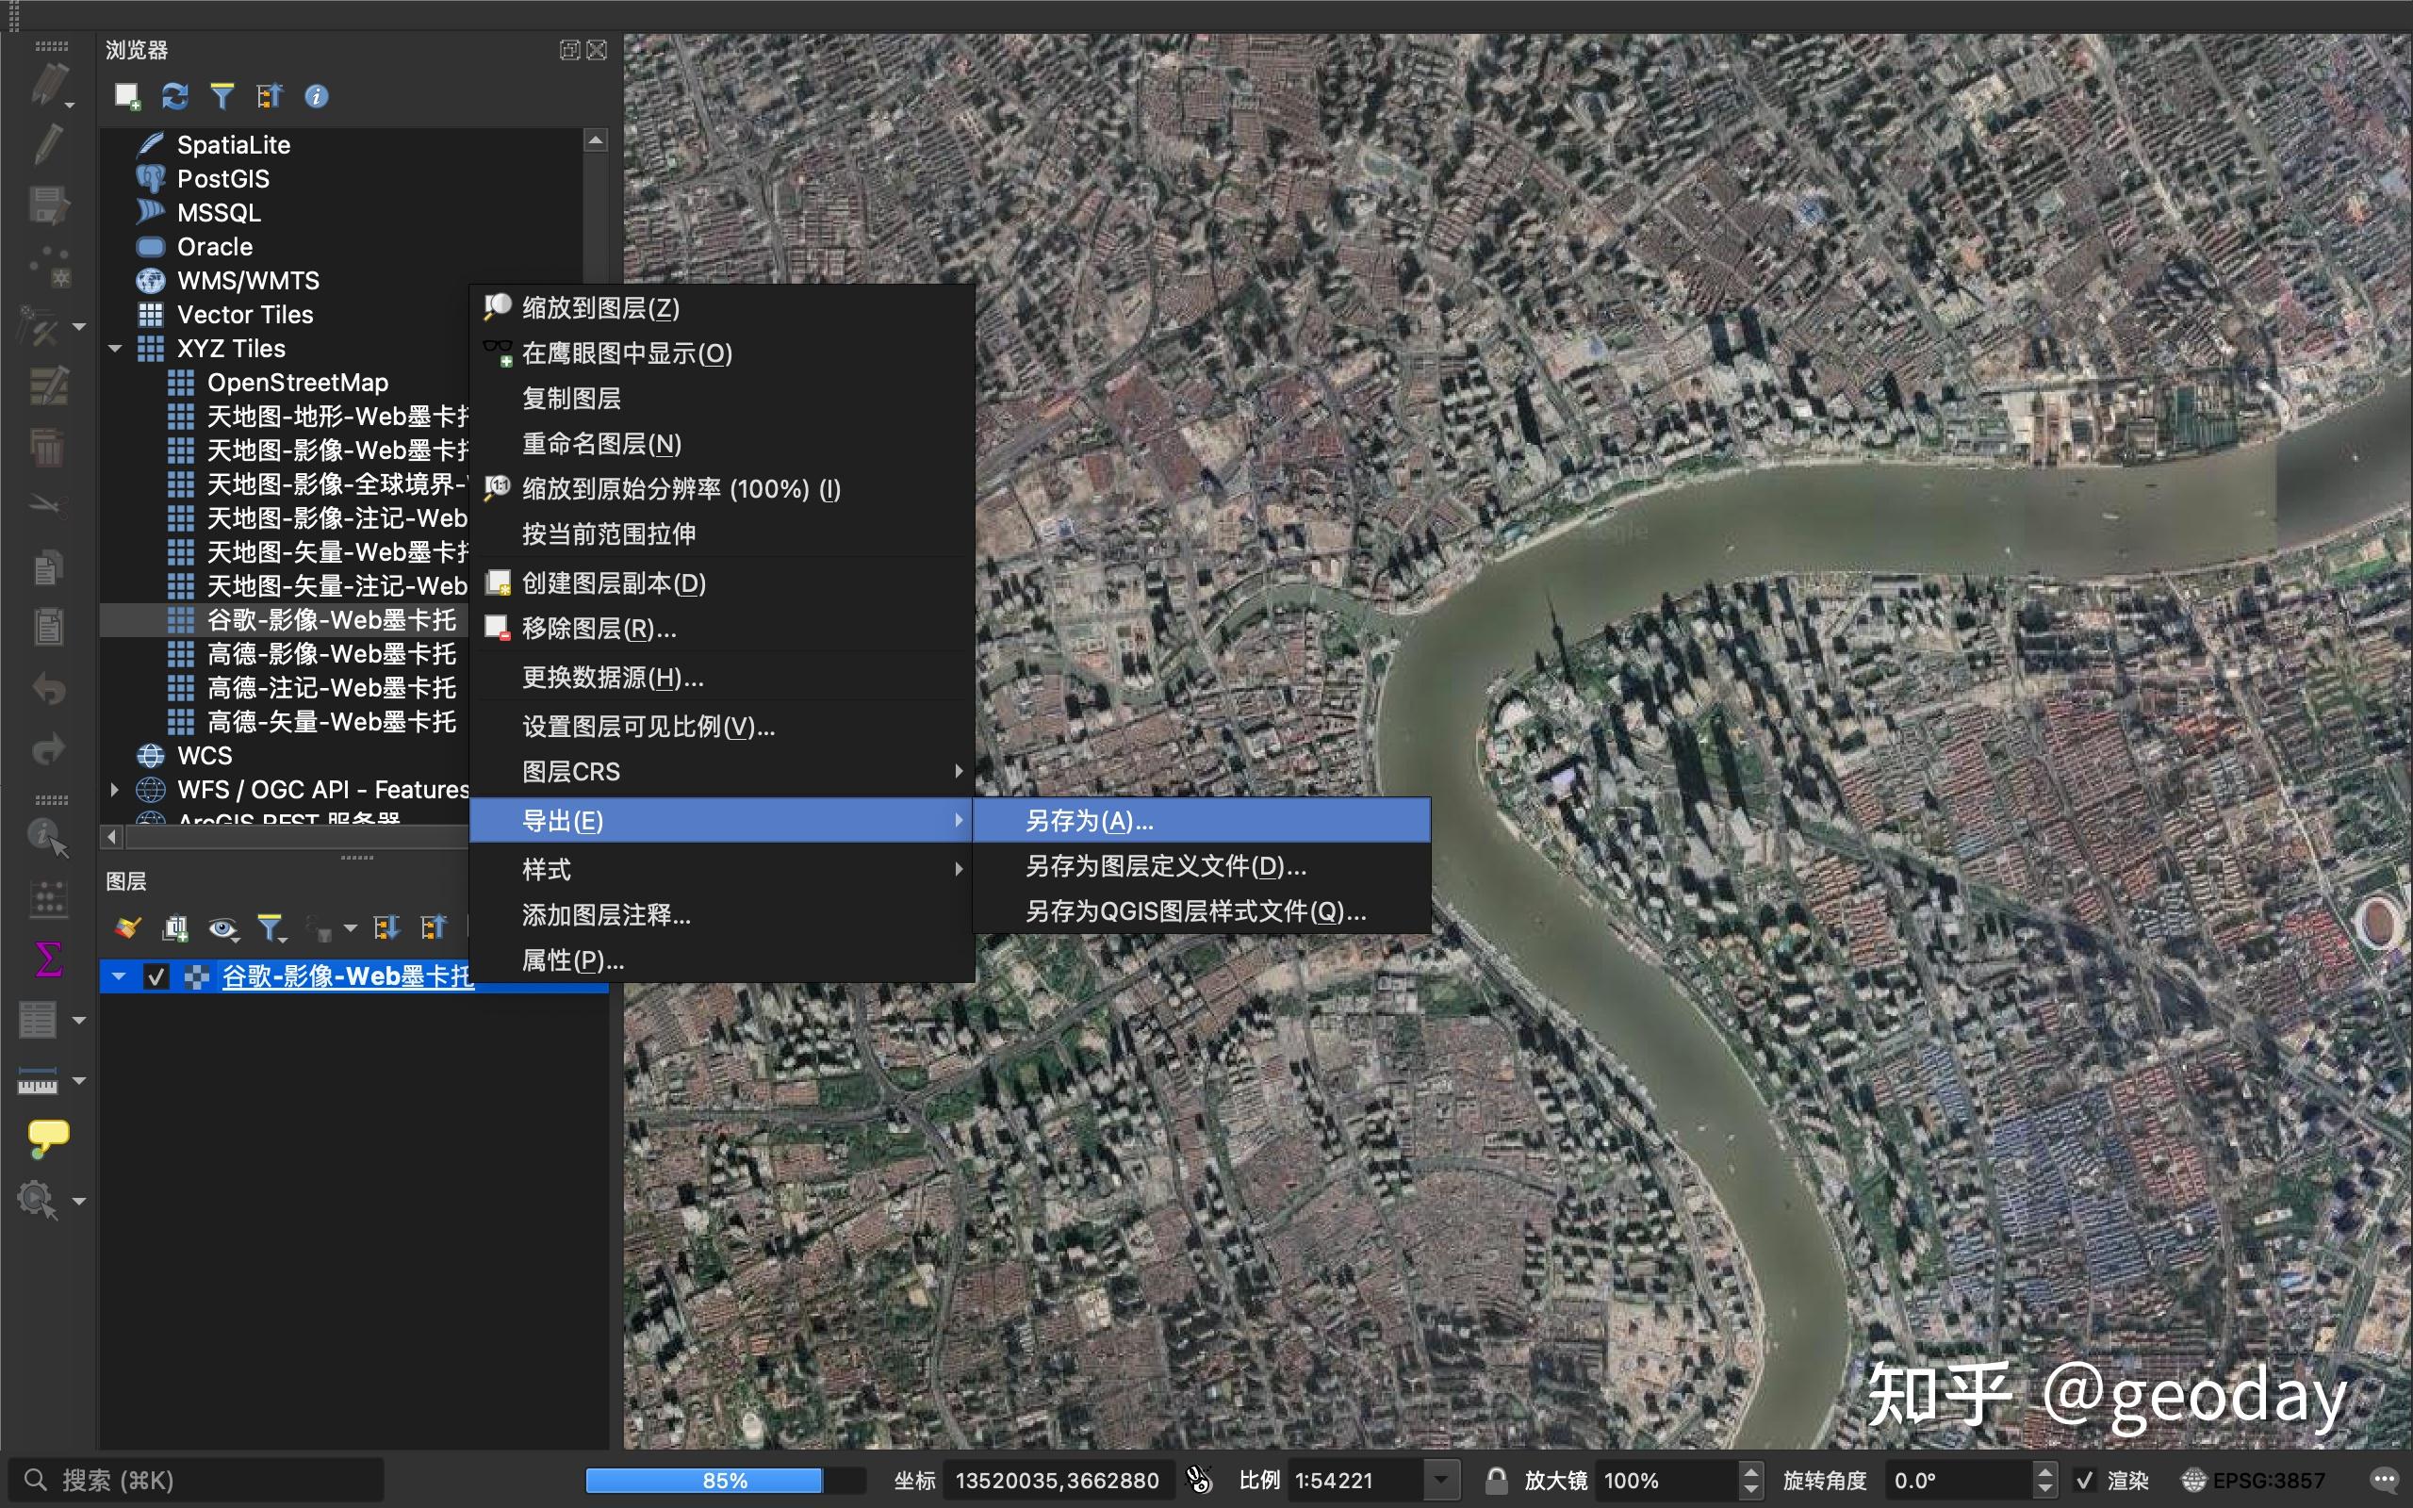Select 缩放到图层(Z) in context menu
Image resolution: width=2413 pixels, height=1508 pixels.
coord(600,308)
